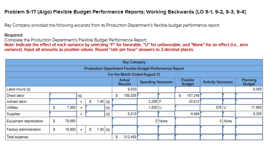The image size is (277, 159).
Task: Open Factory administration spending variance effect dropdown
Action: click(166, 130)
